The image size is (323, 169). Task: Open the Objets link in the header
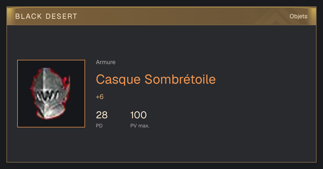pyautogui.click(x=298, y=16)
